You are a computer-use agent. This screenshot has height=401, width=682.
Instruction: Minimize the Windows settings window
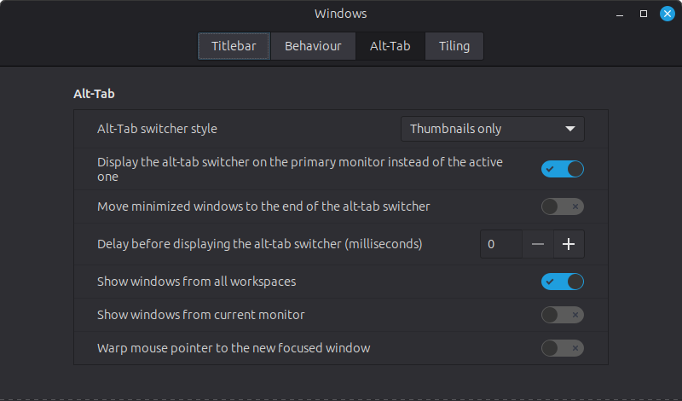[x=620, y=14]
